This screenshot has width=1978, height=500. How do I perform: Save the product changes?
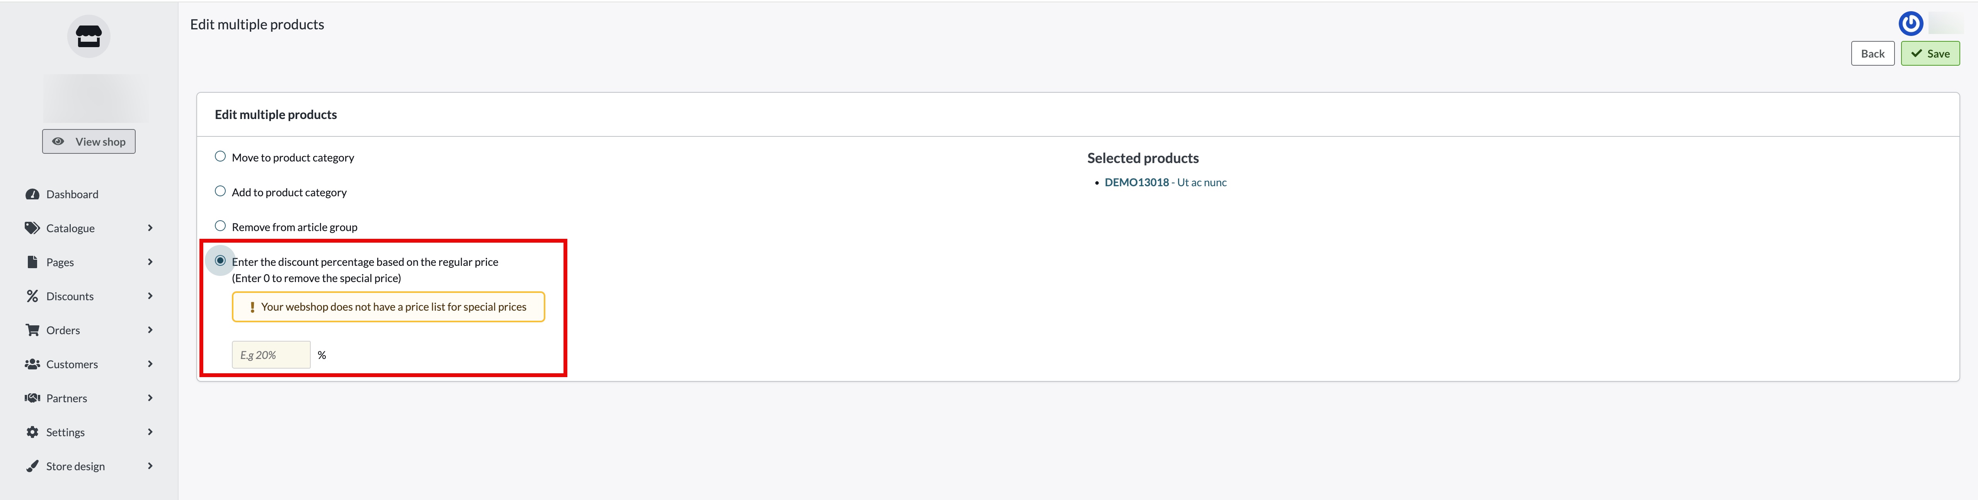point(1930,54)
